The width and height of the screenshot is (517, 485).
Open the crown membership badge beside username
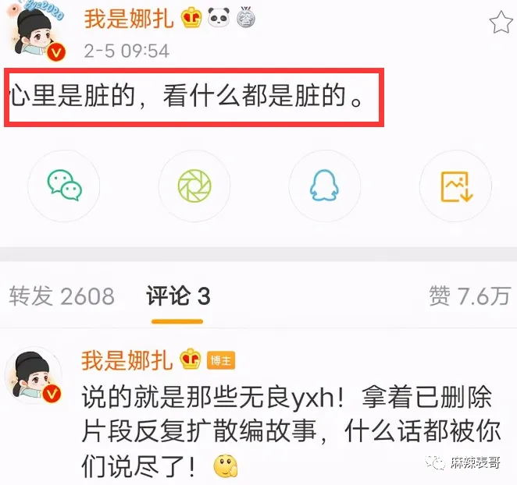click(x=191, y=18)
